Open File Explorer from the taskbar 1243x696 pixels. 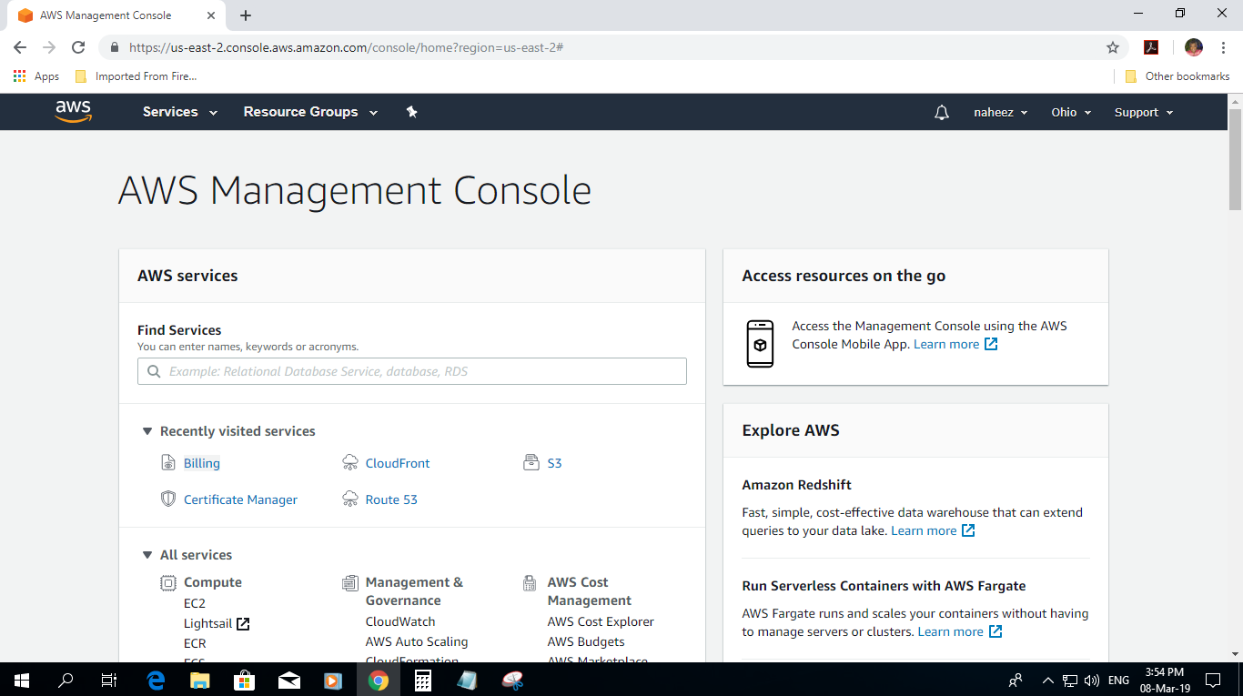[200, 680]
